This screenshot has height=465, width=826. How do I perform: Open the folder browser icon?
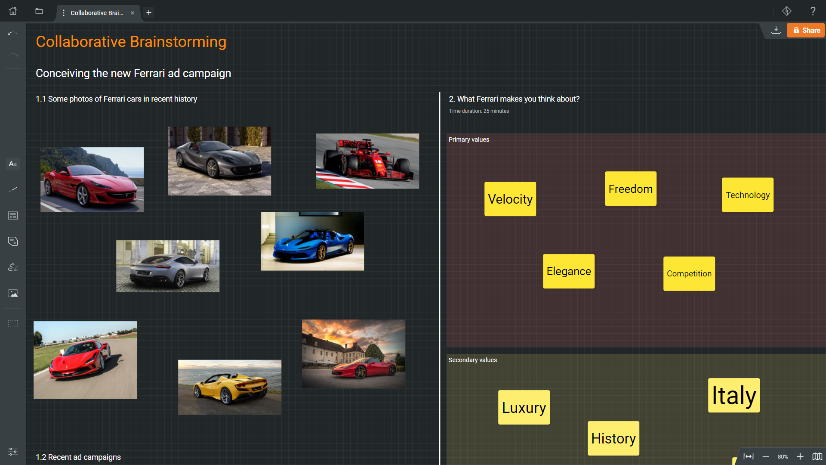pos(39,11)
